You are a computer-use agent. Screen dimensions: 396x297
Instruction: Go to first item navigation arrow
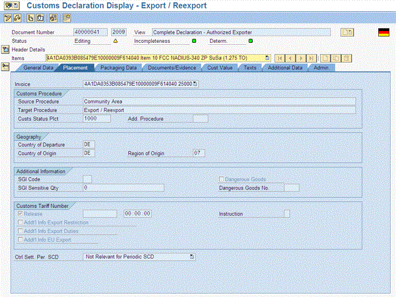tap(280, 58)
